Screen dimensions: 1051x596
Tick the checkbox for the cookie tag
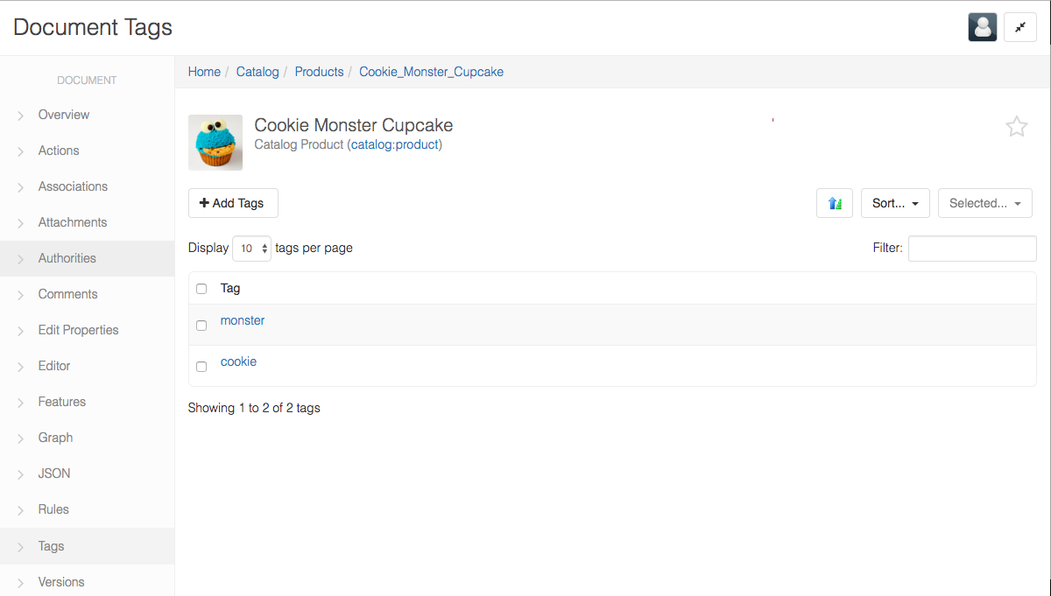[x=201, y=367]
